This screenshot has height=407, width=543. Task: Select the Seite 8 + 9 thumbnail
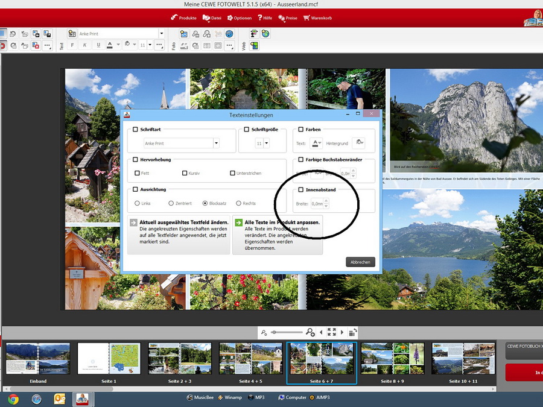click(392, 360)
